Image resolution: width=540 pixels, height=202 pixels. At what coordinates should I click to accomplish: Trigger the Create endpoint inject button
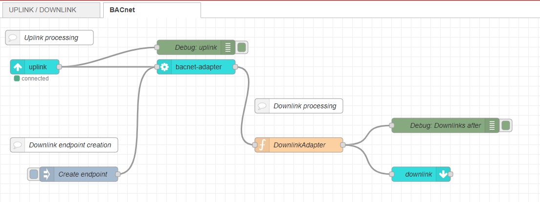33,174
